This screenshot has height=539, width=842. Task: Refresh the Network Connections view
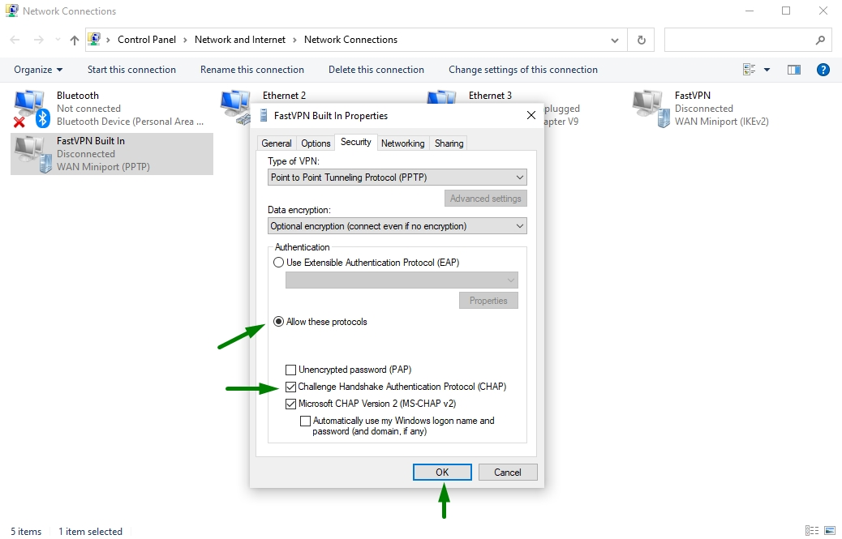(x=641, y=40)
